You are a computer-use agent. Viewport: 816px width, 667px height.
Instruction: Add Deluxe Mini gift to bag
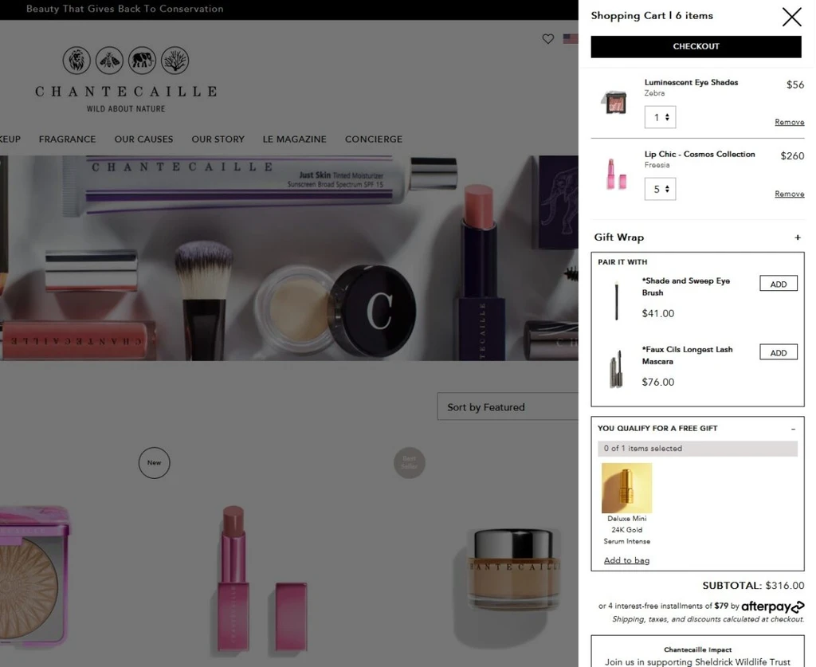pyautogui.click(x=626, y=560)
